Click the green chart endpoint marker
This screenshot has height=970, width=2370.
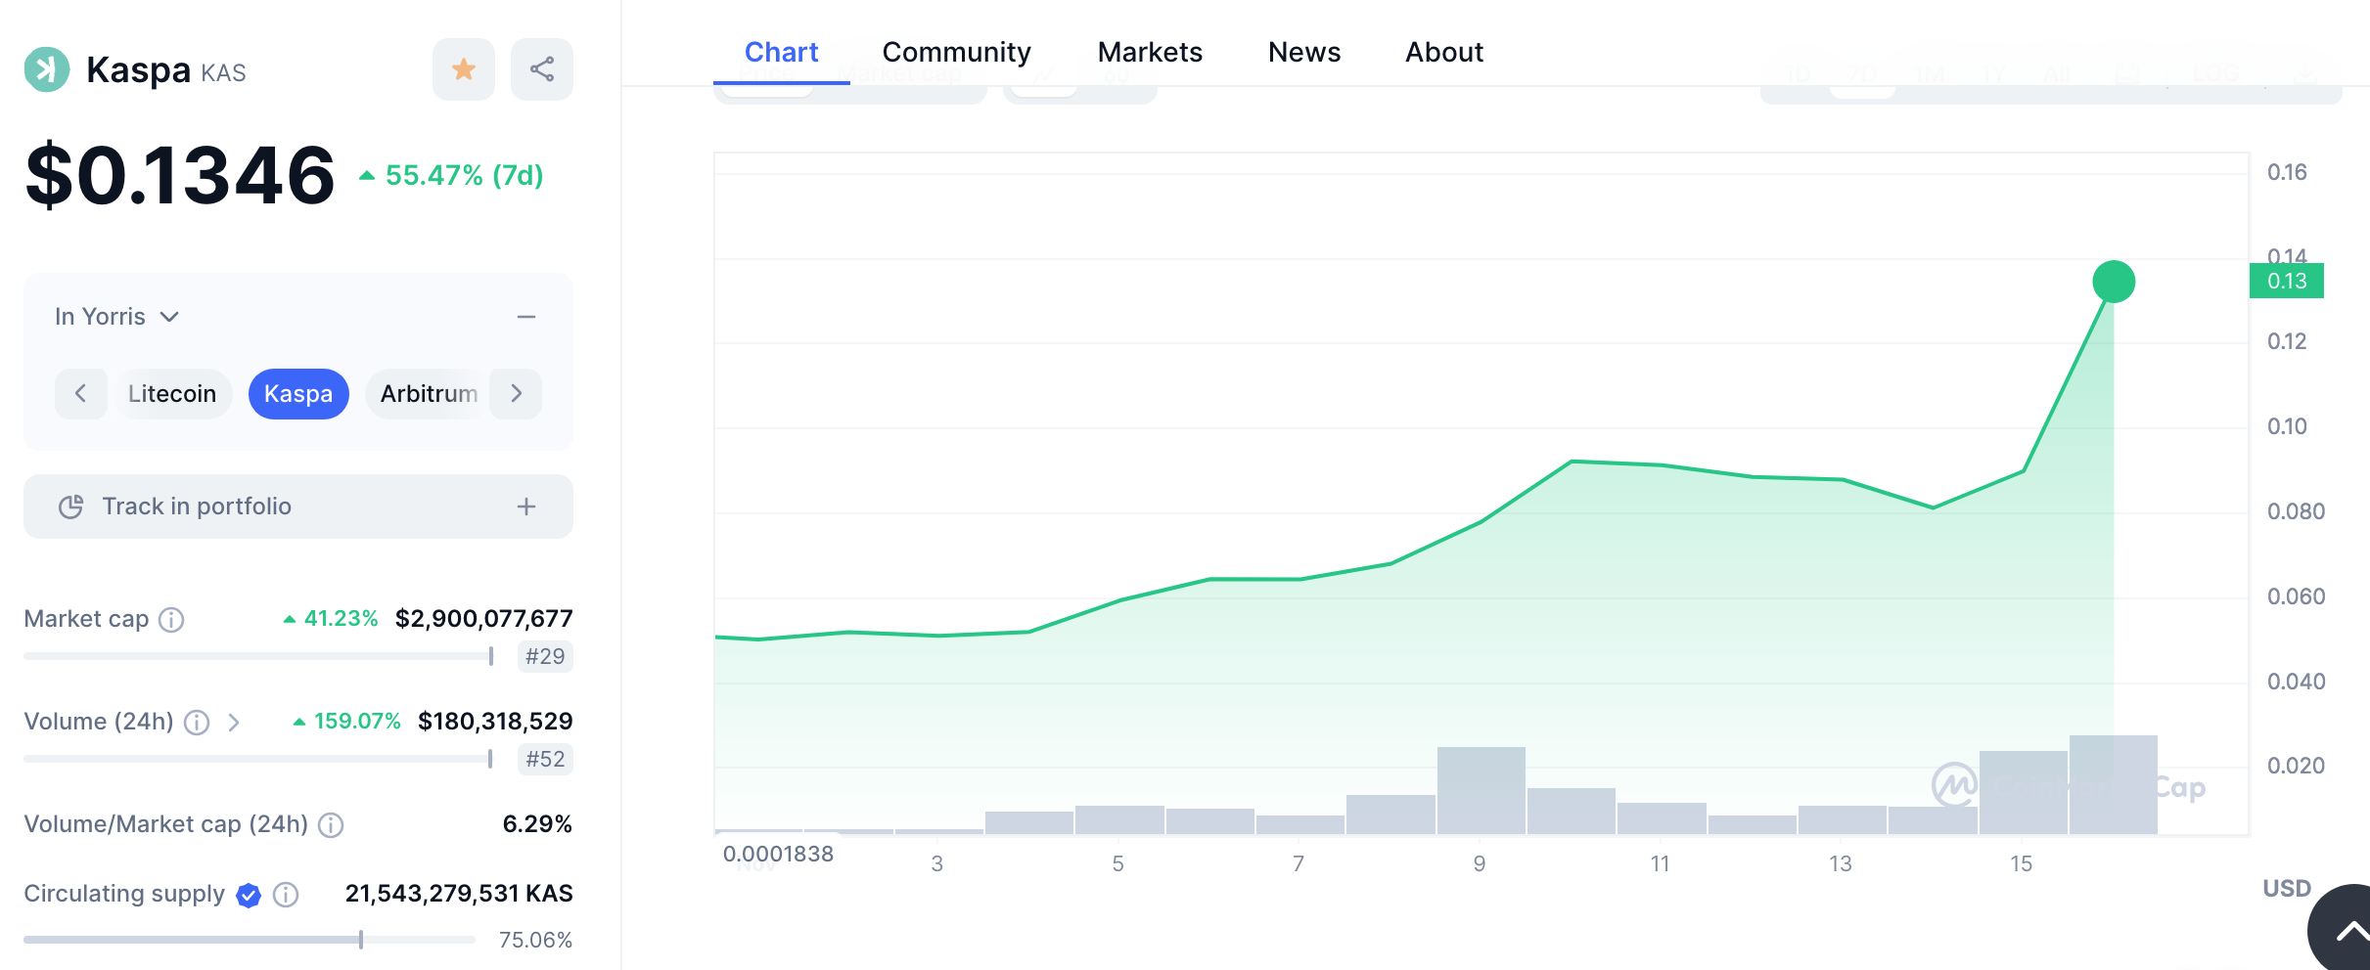[x=2114, y=282]
